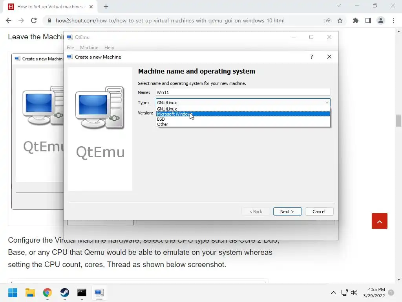
Task: Click the Chrome address bar URL
Action: pyautogui.click(x=170, y=20)
